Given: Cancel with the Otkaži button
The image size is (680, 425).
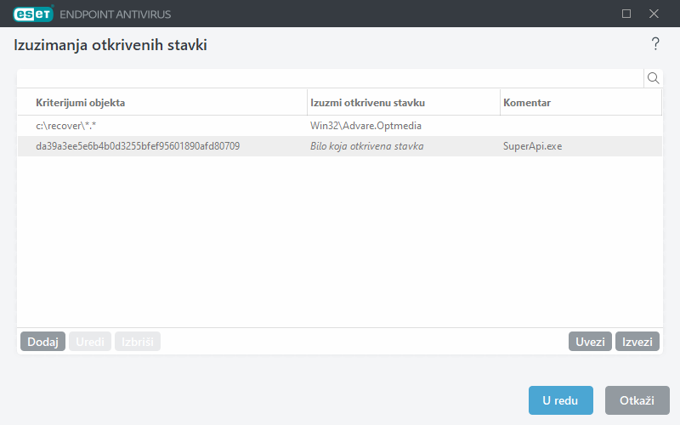Looking at the screenshot, I should (637, 400).
